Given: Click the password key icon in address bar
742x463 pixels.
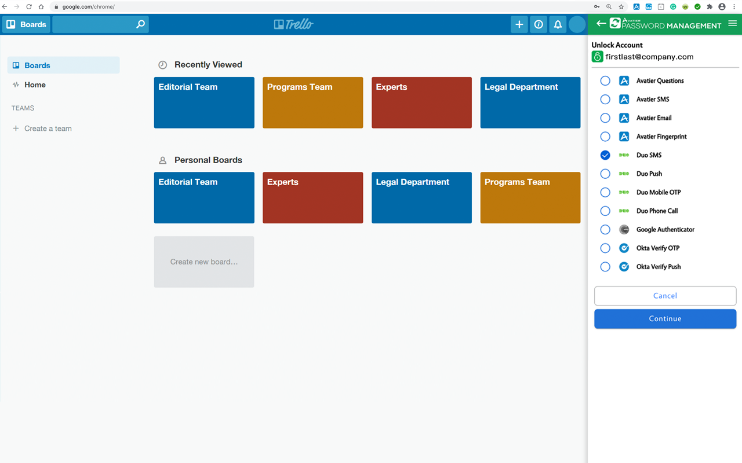Looking at the screenshot, I should coord(597,7).
